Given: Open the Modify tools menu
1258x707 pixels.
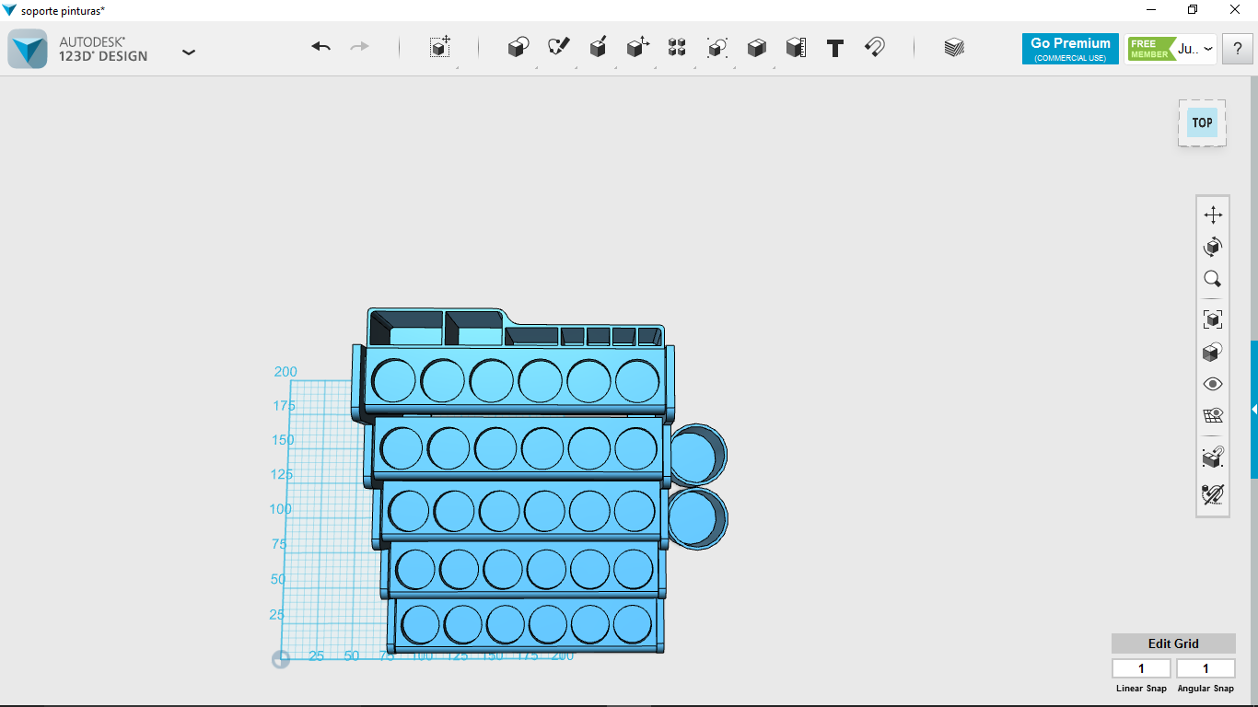Looking at the screenshot, I should [637, 47].
